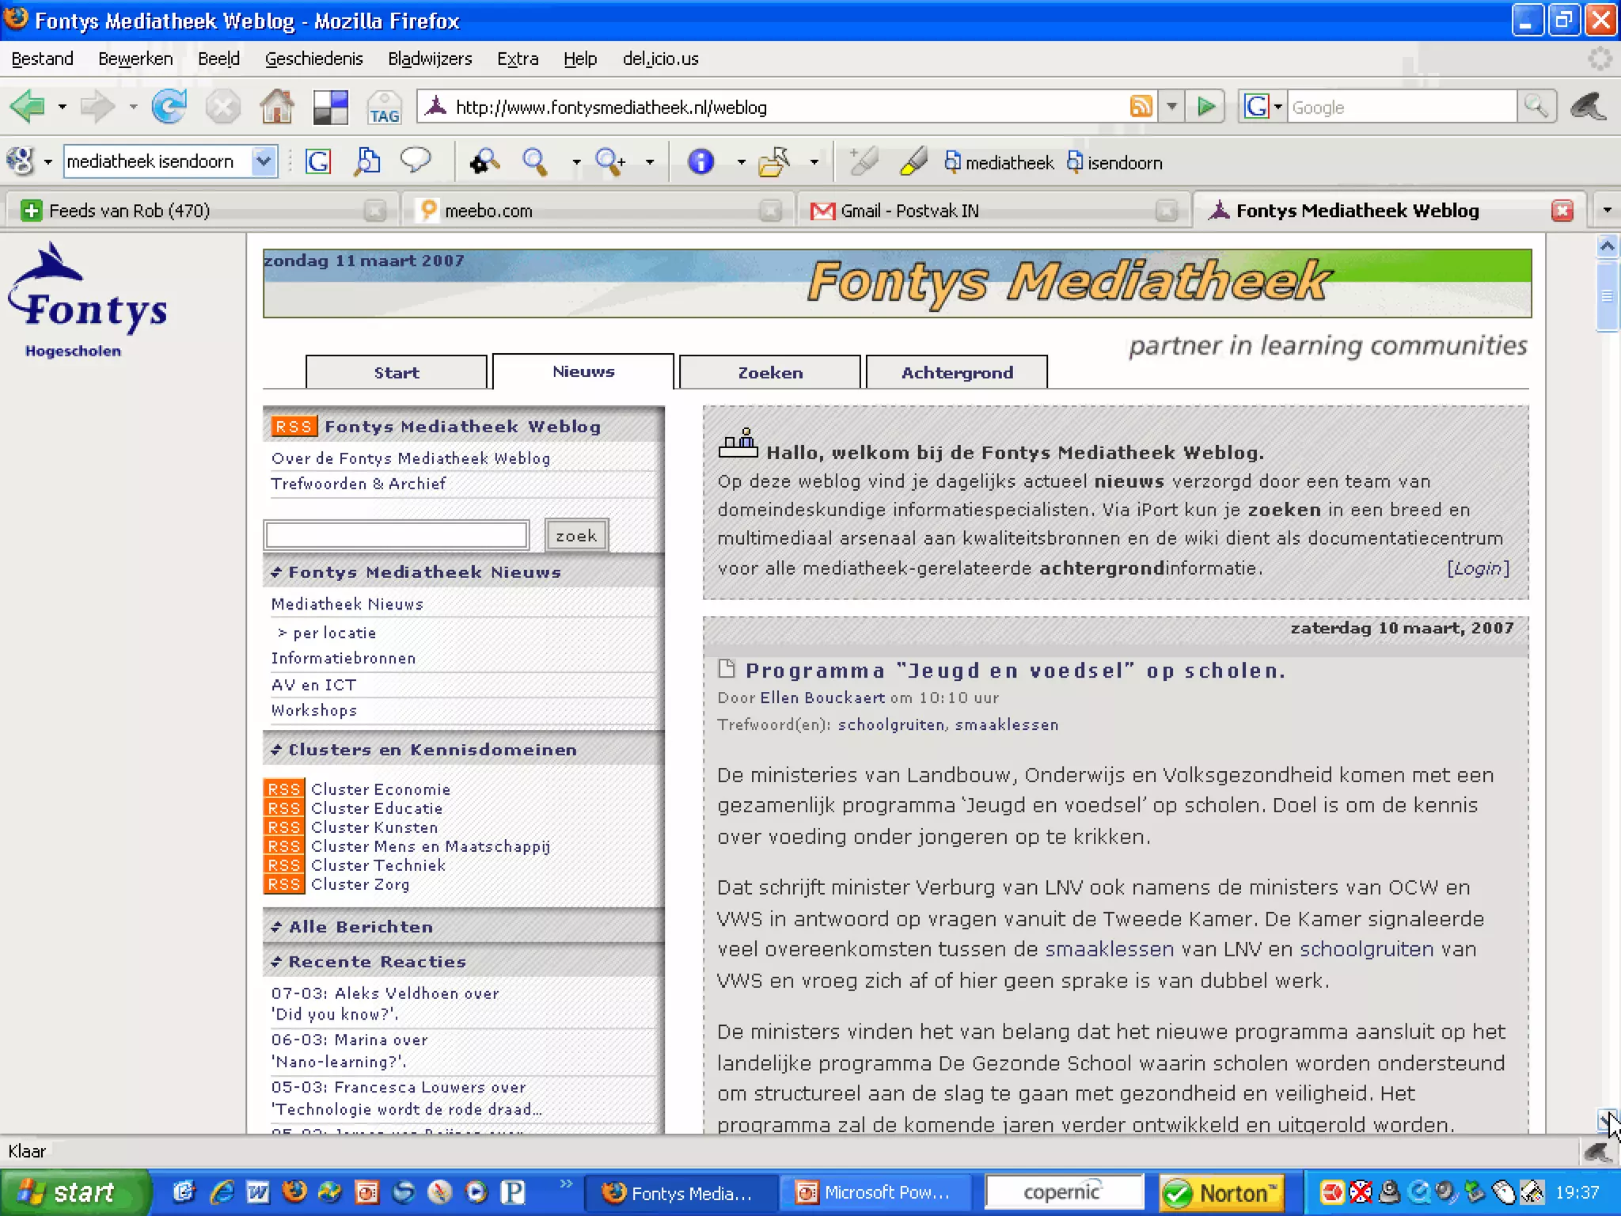The height and width of the screenshot is (1216, 1621).
Task: Click the green Go arrow button
Action: (x=1205, y=106)
